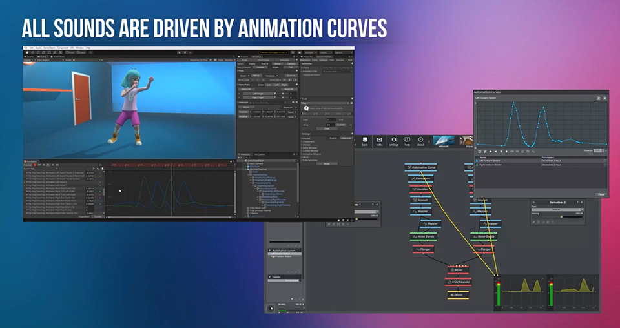Viewport: 620px width, 328px height.
Task: Click the Copy button in Tools section
Action: pyautogui.click(x=327, y=128)
